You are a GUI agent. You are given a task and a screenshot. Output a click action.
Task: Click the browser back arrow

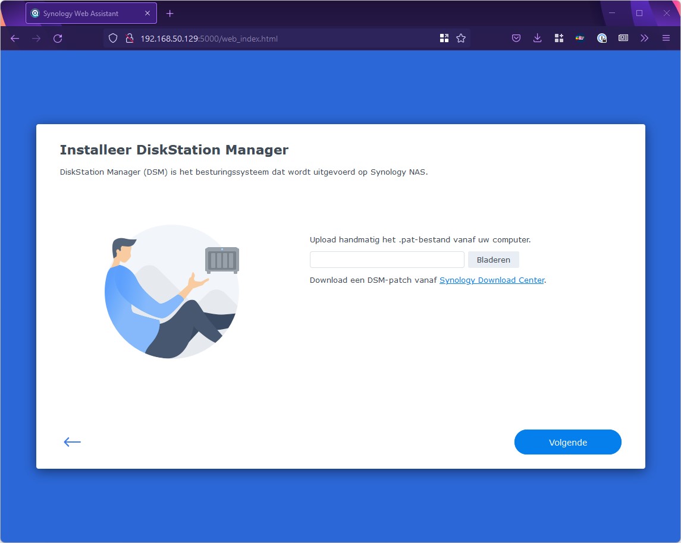tap(15, 39)
